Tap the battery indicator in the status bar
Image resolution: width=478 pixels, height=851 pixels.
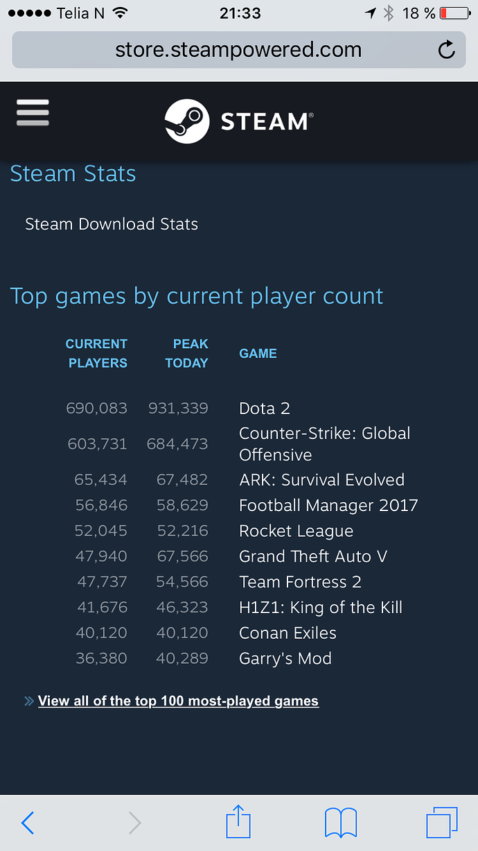tap(454, 12)
